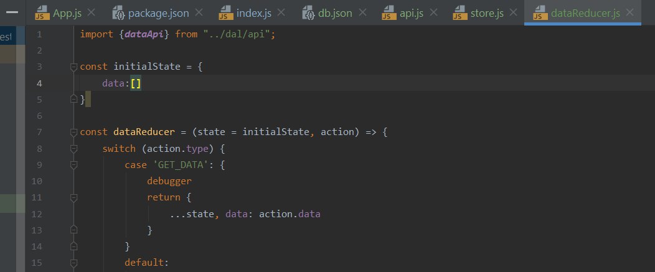Click line number 4 in the gutter

tap(39, 83)
